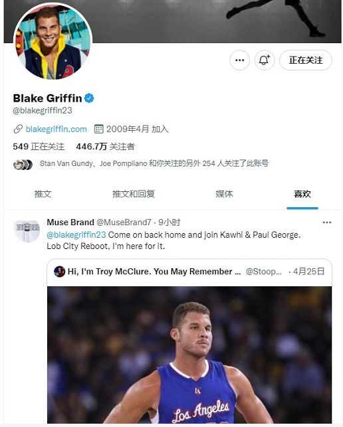This screenshot has height=427, width=343.
Task: Click the mutual followers avatar stack
Action: pyautogui.click(x=23, y=165)
